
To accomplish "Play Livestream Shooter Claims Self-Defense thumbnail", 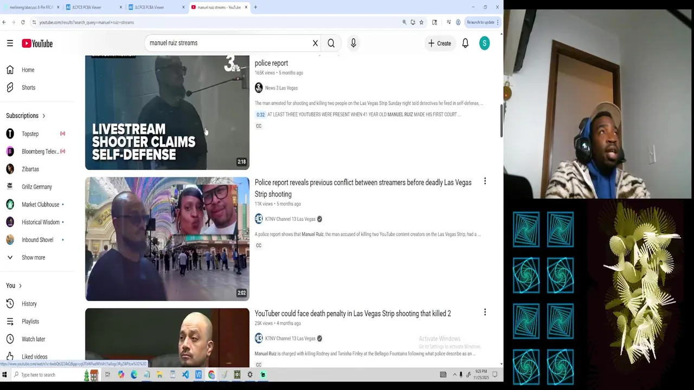I will coord(167,112).
